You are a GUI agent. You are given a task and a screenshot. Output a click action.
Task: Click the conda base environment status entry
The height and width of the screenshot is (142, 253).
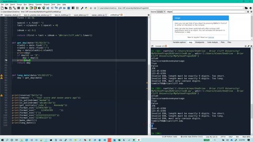(x=191, y=137)
